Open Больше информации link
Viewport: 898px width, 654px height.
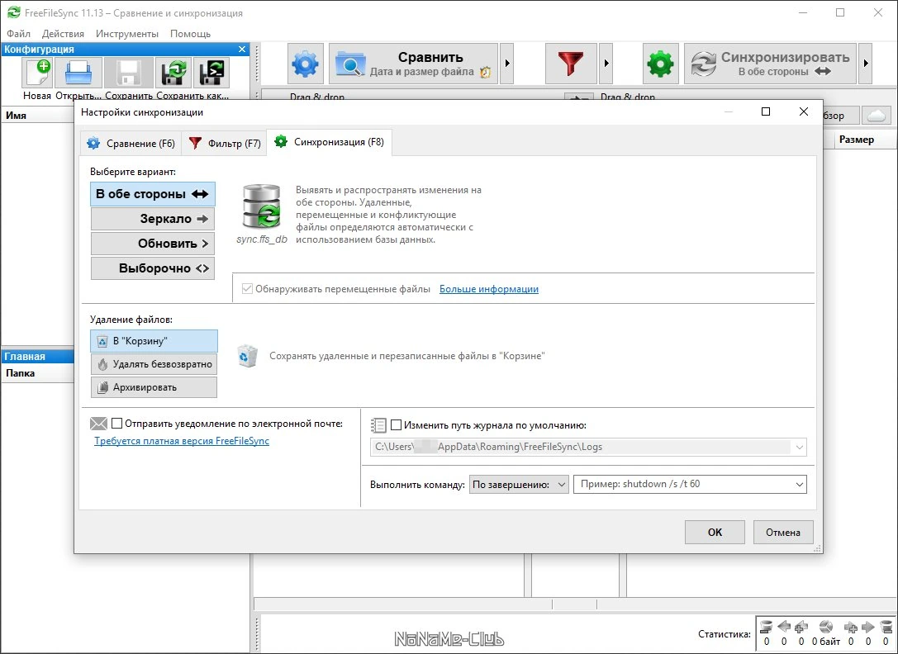pyautogui.click(x=488, y=289)
